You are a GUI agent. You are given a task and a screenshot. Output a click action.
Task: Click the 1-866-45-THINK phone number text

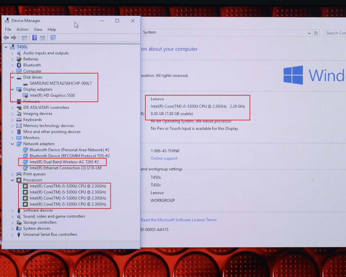coord(165,151)
